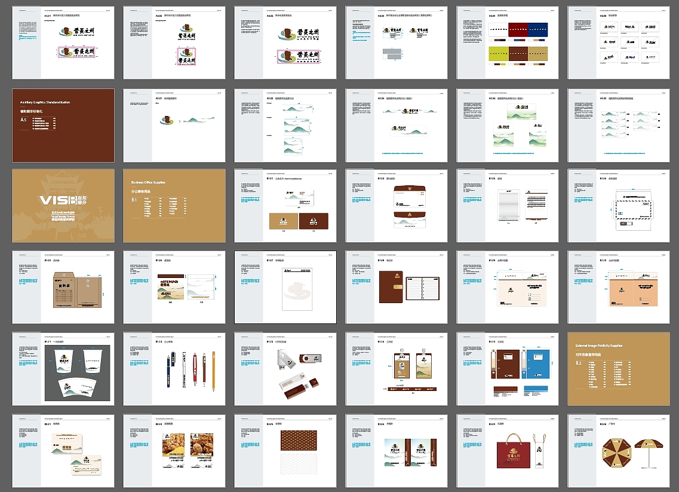Select the B.2.06 advertising umbrella page

618,451
